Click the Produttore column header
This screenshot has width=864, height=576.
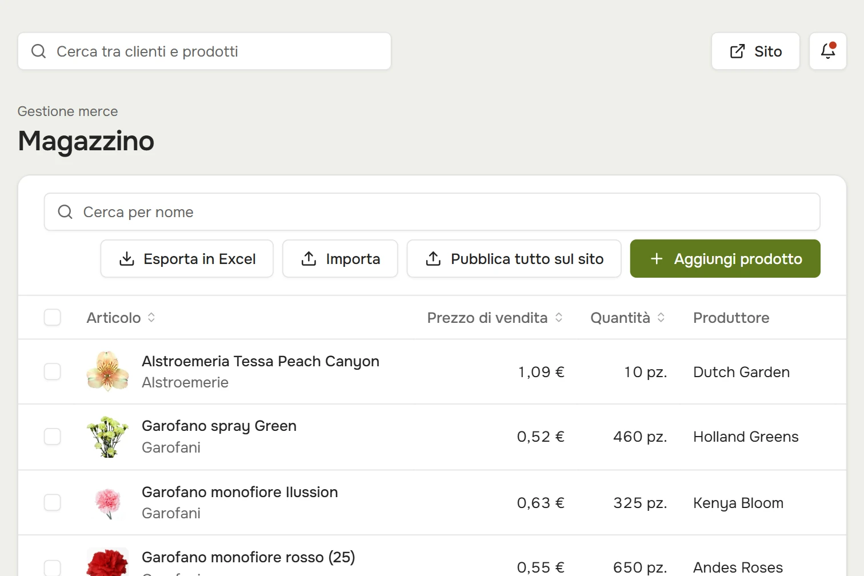[731, 318]
